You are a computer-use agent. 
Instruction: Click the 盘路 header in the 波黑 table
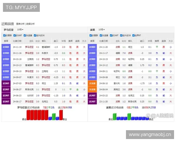pyautogui.click(x=164, y=41)
